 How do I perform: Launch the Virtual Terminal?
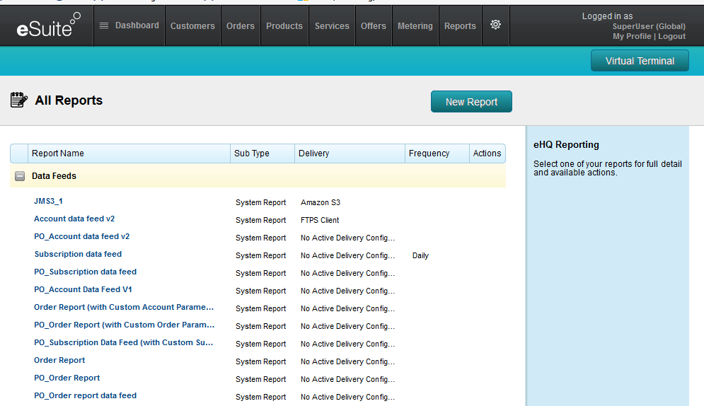(640, 61)
